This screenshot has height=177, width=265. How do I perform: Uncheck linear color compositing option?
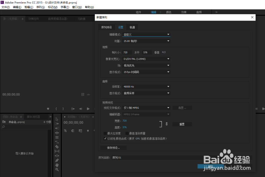click(x=105, y=138)
